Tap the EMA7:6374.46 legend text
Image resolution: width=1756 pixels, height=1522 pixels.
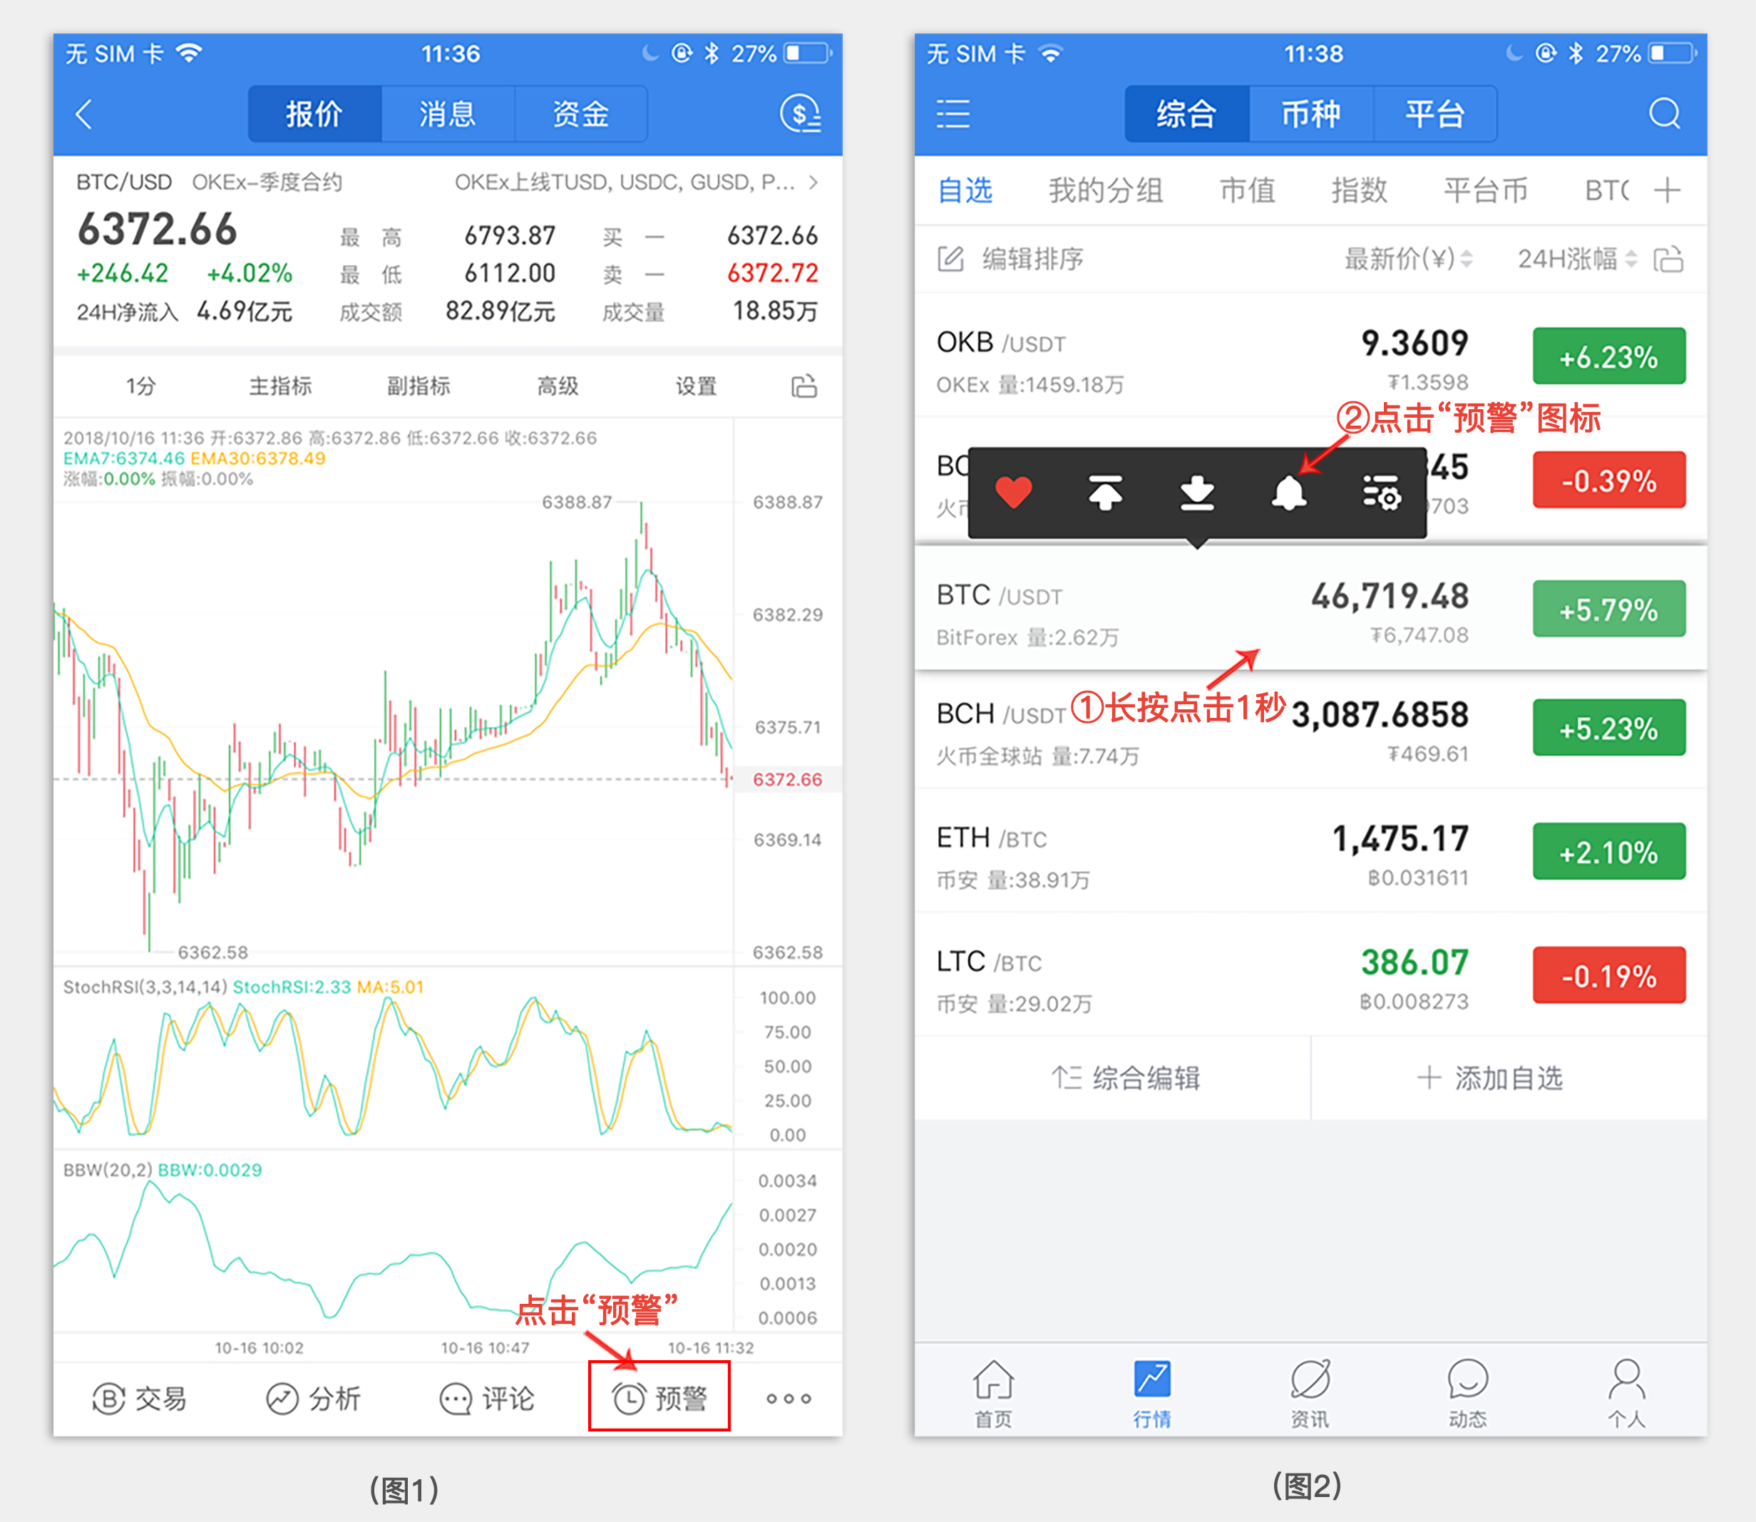point(124,458)
